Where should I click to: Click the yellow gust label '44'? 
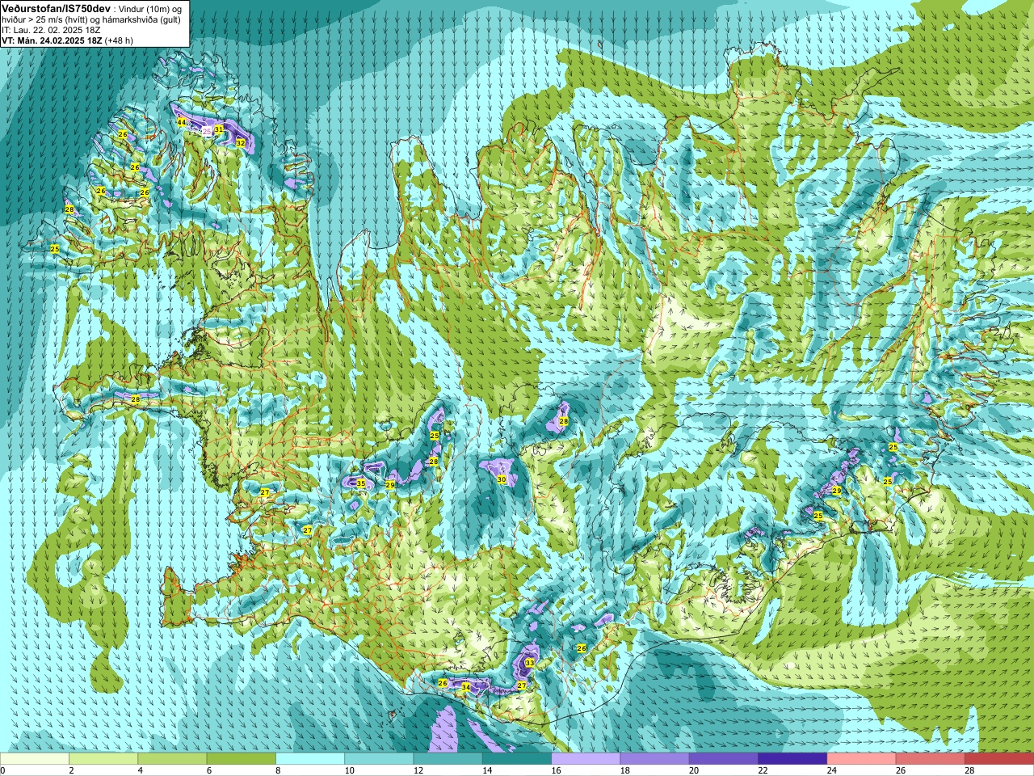click(x=182, y=122)
